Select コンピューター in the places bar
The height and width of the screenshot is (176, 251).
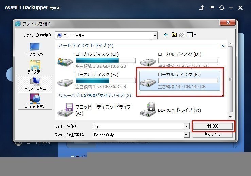click(35, 84)
